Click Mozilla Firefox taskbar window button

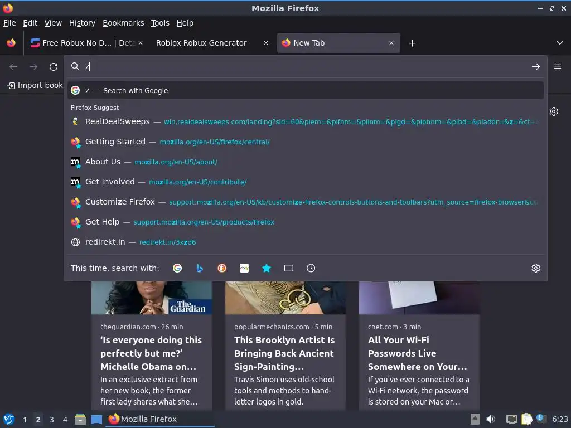(x=160, y=419)
